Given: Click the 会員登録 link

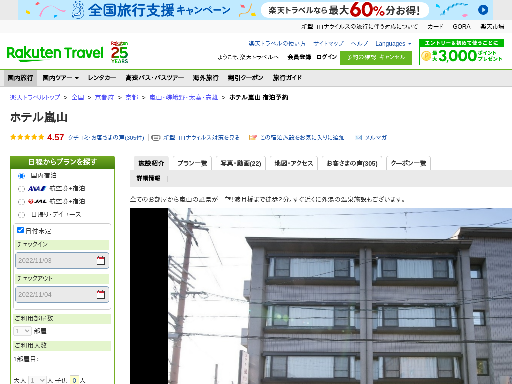Looking at the screenshot, I should [x=299, y=57].
